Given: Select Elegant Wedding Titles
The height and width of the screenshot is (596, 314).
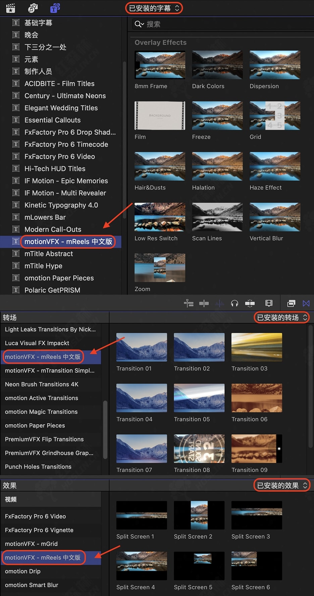Looking at the screenshot, I should point(60,108).
